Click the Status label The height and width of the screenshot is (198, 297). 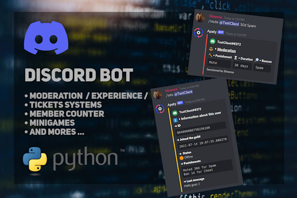click(x=187, y=153)
